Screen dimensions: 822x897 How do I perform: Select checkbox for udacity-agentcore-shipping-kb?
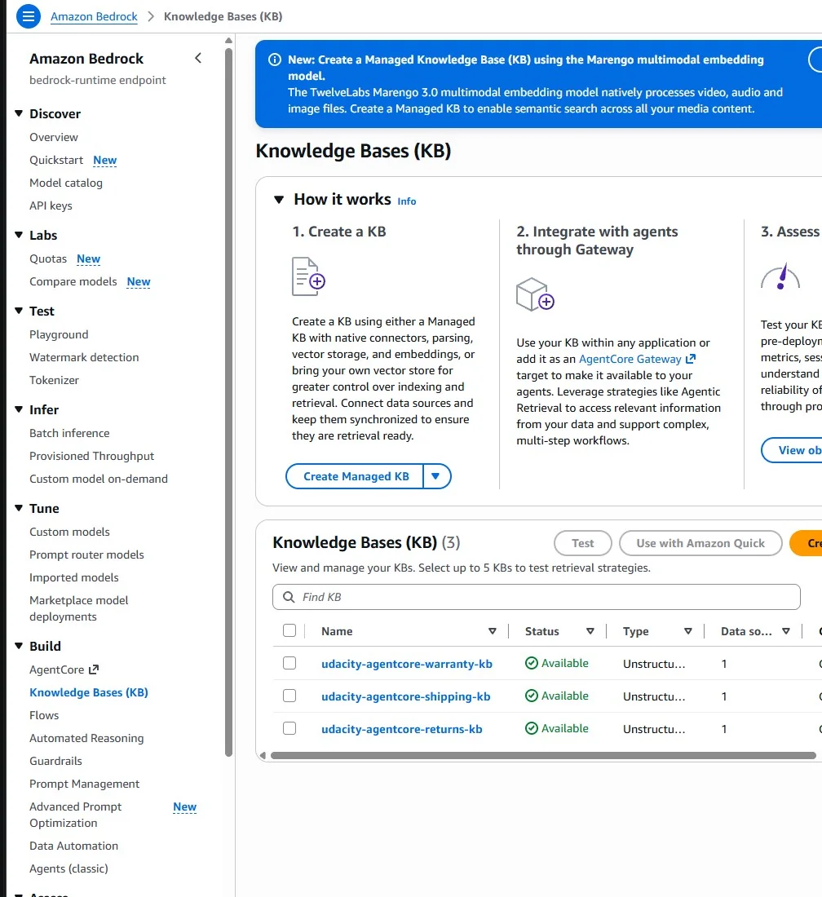[289, 696]
